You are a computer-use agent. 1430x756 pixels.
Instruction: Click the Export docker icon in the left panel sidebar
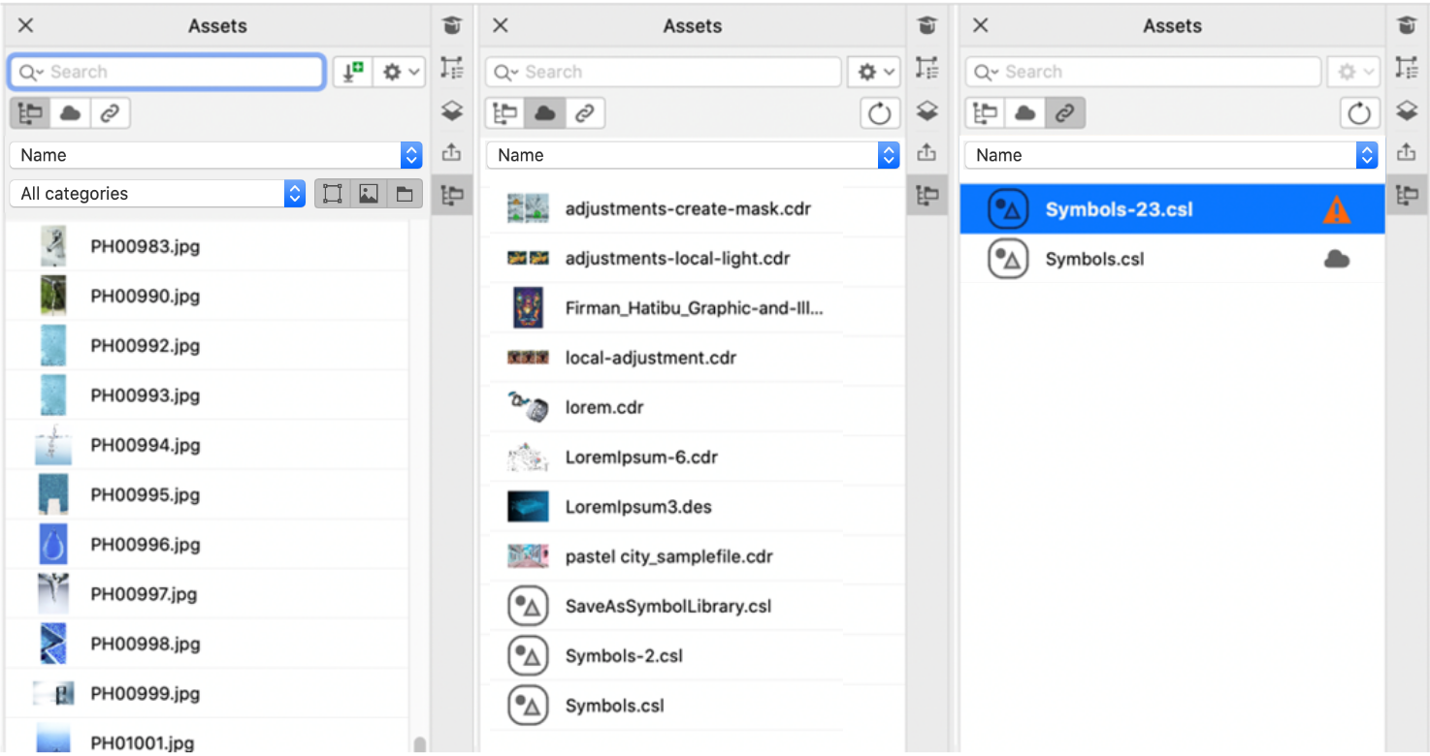point(452,152)
